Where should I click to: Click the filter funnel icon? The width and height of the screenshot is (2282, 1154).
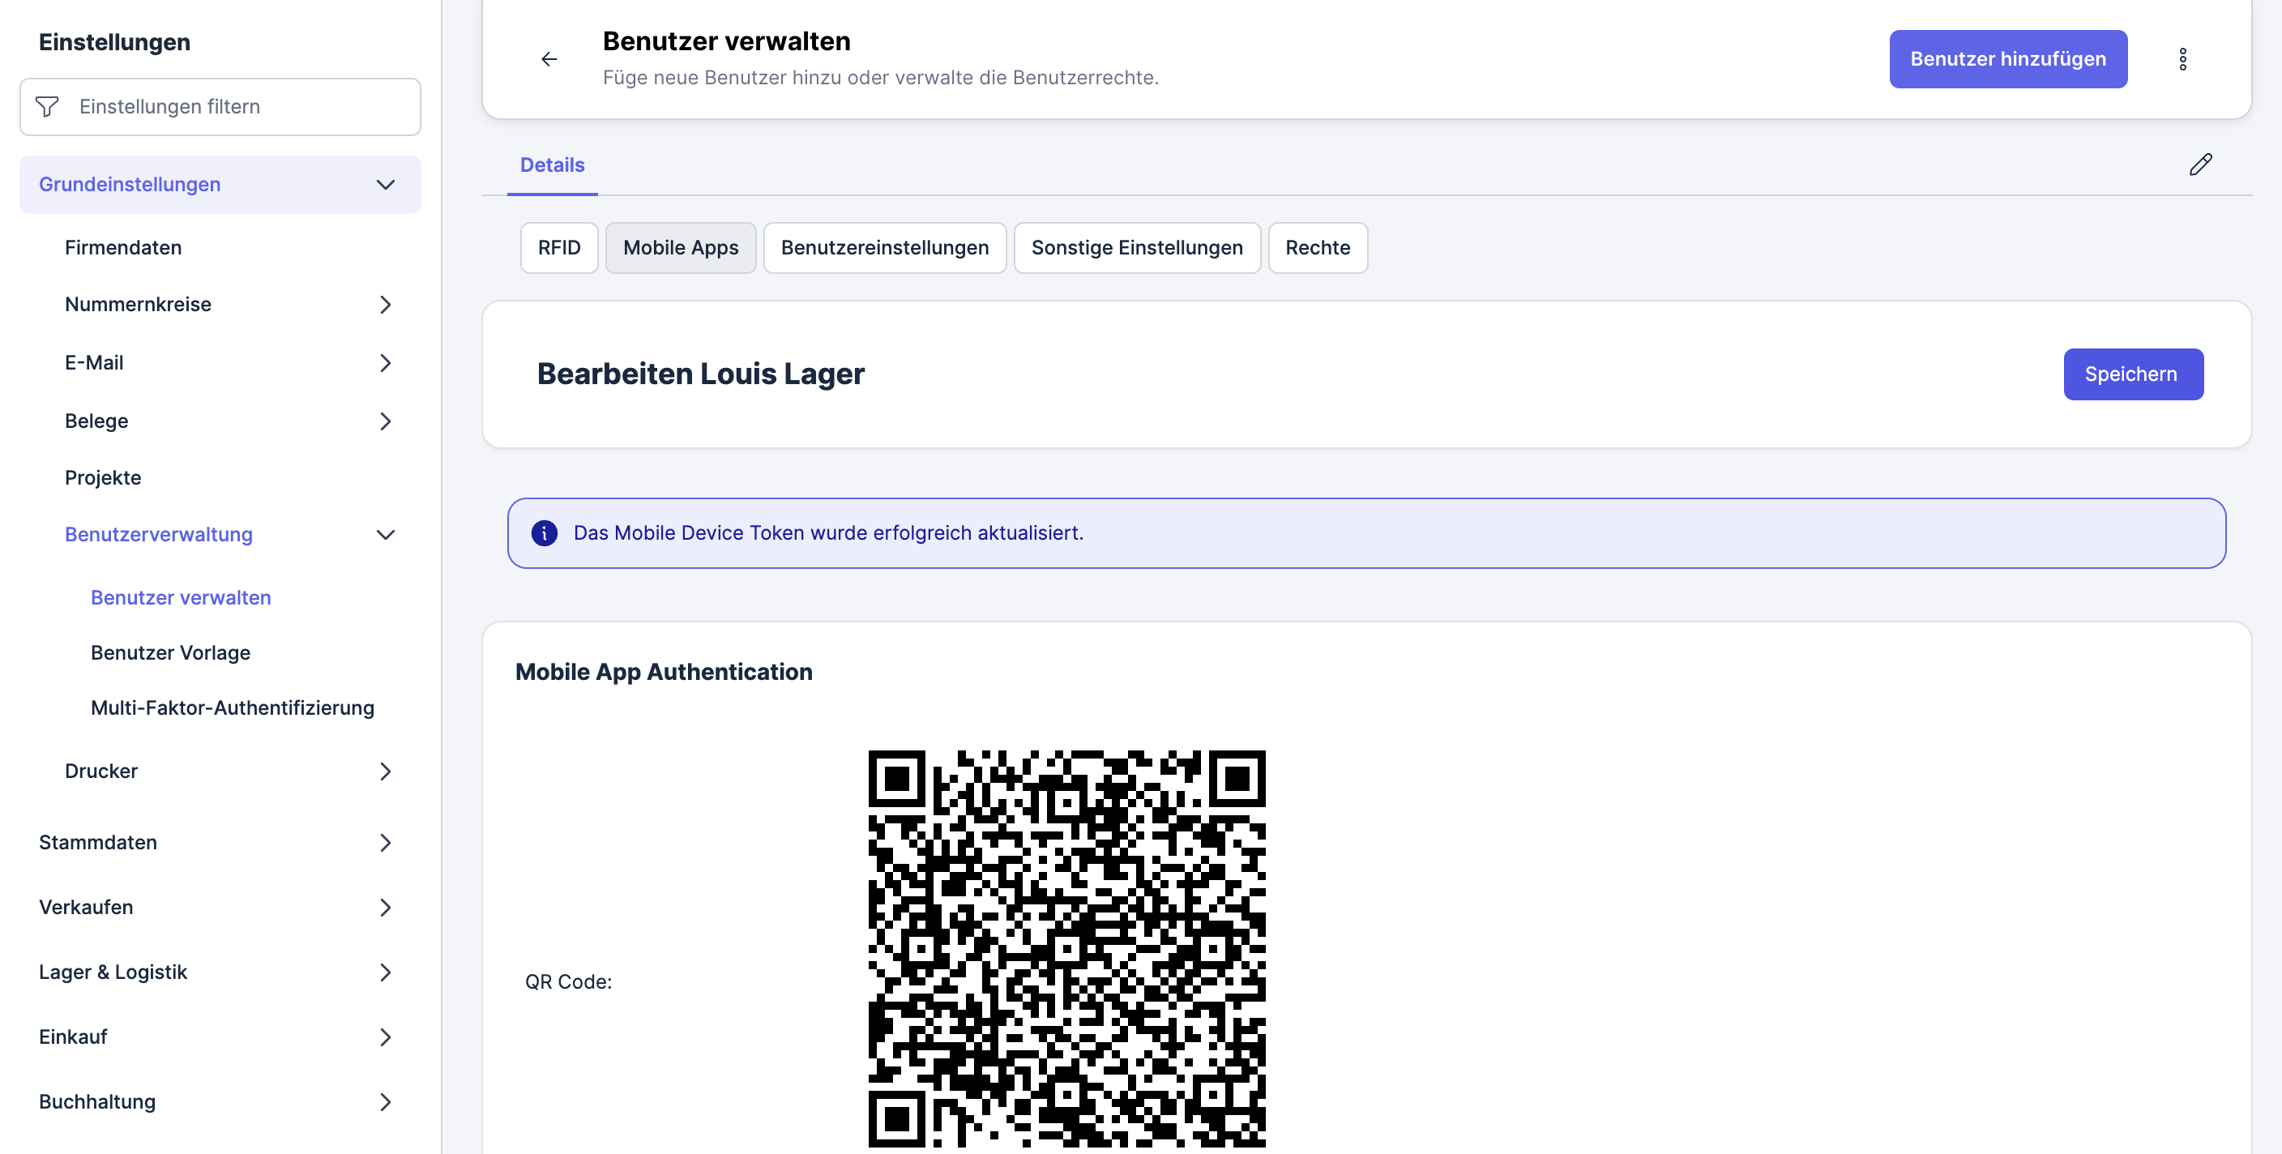tap(48, 107)
